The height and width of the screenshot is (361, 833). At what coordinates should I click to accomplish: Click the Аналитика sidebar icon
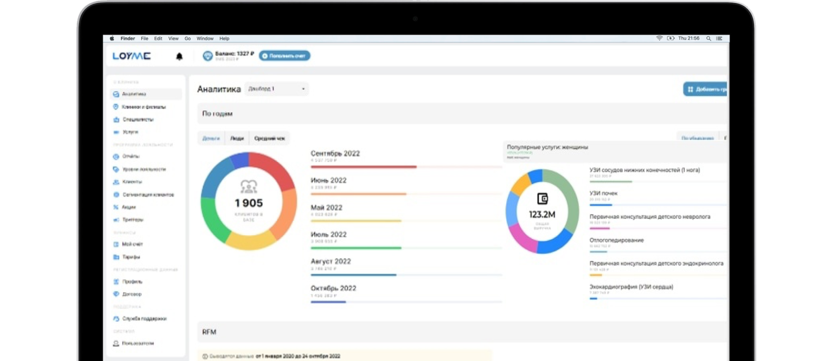pos(116,94)
